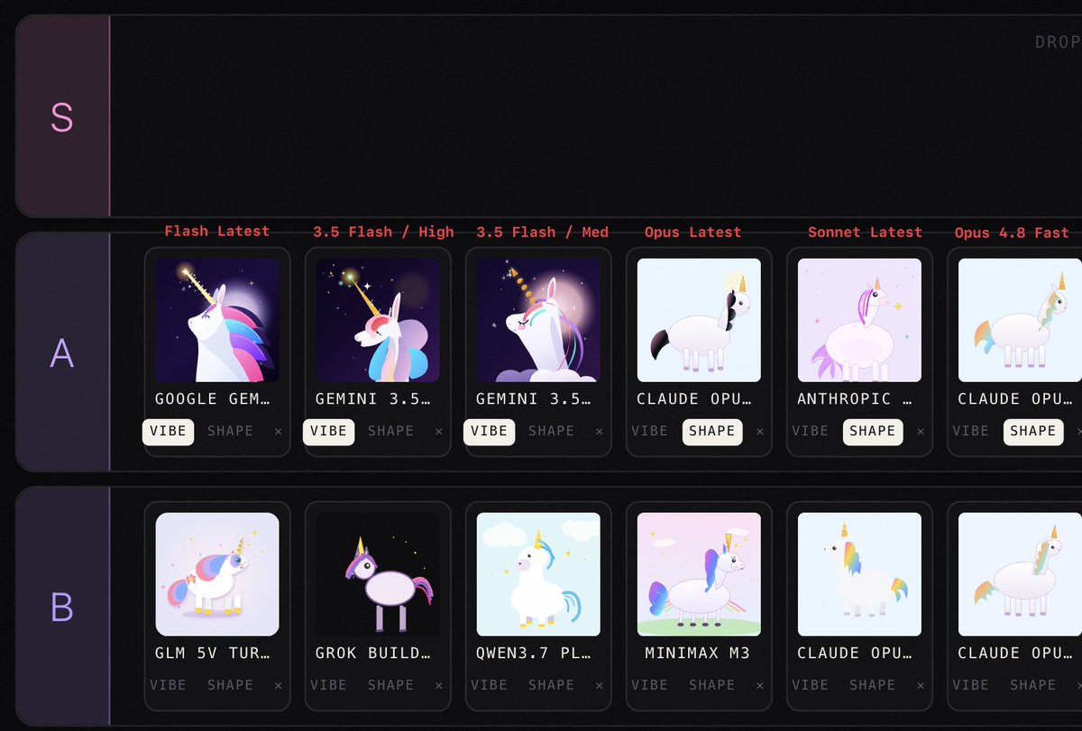Enable VIBE on Qwen3.7 Pl card

pos(489,686)
